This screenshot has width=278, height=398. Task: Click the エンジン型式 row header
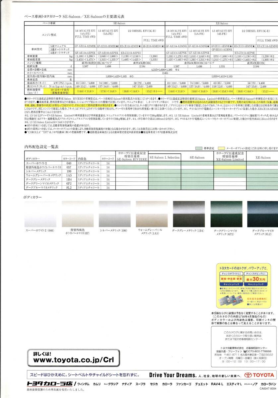pyautogui.click(x=49, y=34)
